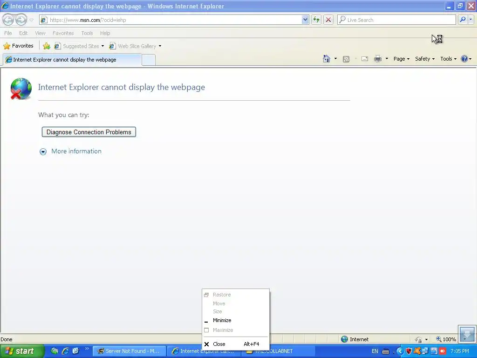Click the system clock showing 7:05 PM
The height and width of the screenshot is (358, 477).
(460, 351)
